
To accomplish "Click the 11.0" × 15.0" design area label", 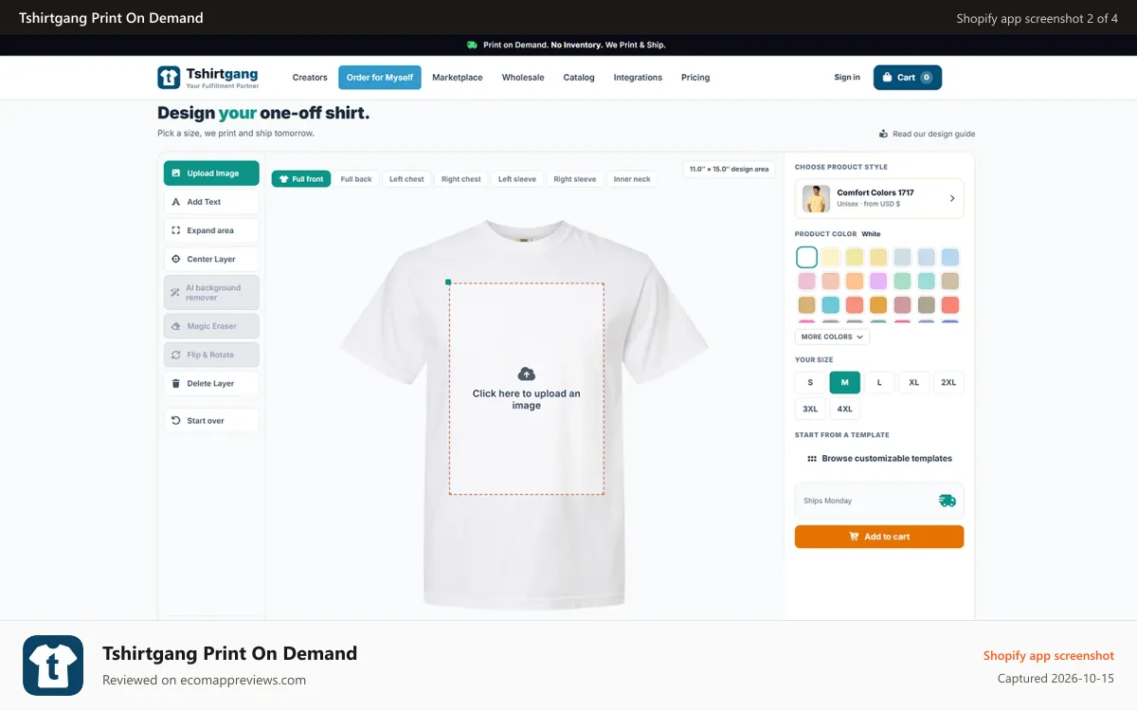I will (x=729, y=169).
